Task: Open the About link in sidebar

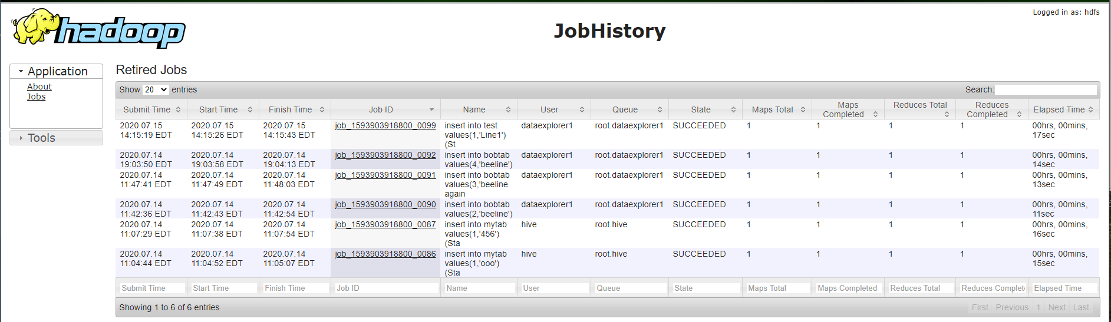Action: (39, 87)
